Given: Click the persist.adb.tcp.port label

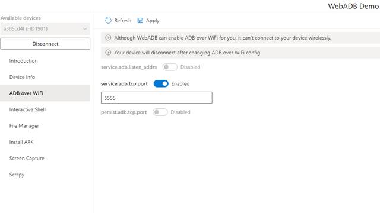Looking at the screenshot, I should click(x=124, y=112).
